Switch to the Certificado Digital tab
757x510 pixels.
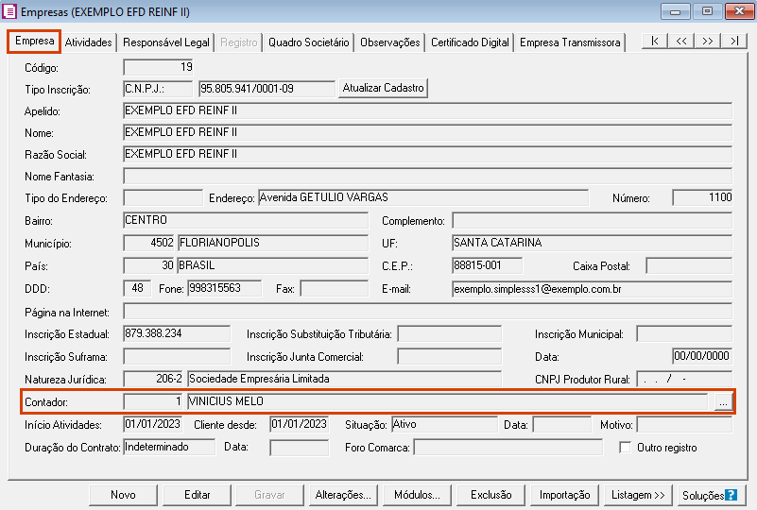470,42
